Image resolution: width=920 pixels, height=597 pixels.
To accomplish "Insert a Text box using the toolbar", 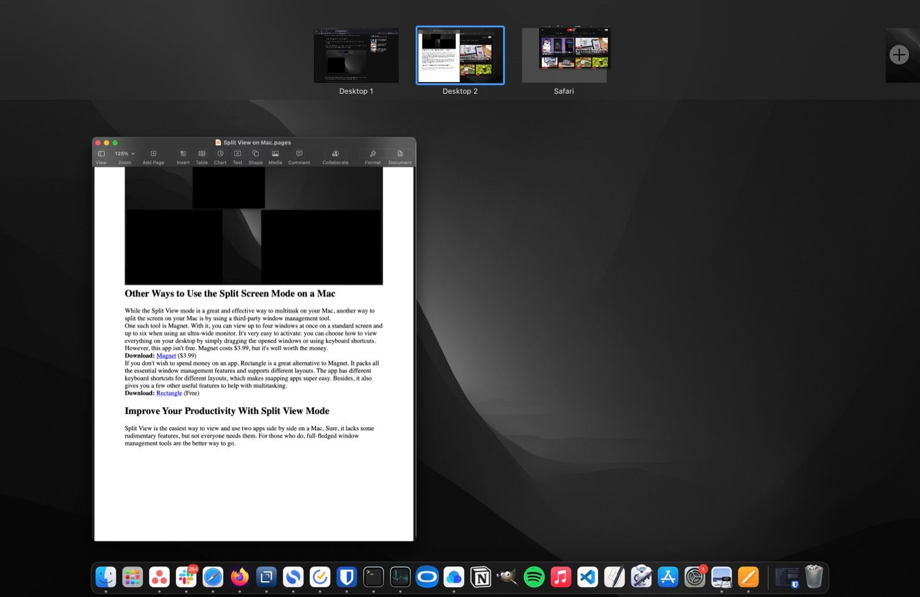I will [237, 154].
